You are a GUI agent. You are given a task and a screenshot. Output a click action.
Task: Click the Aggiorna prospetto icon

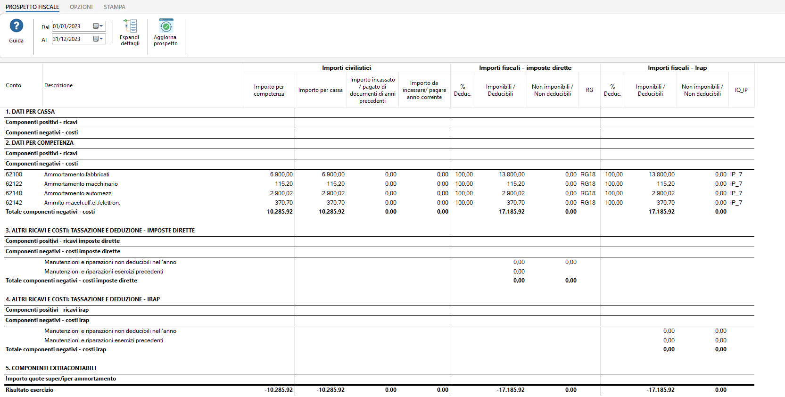point(165,26)
